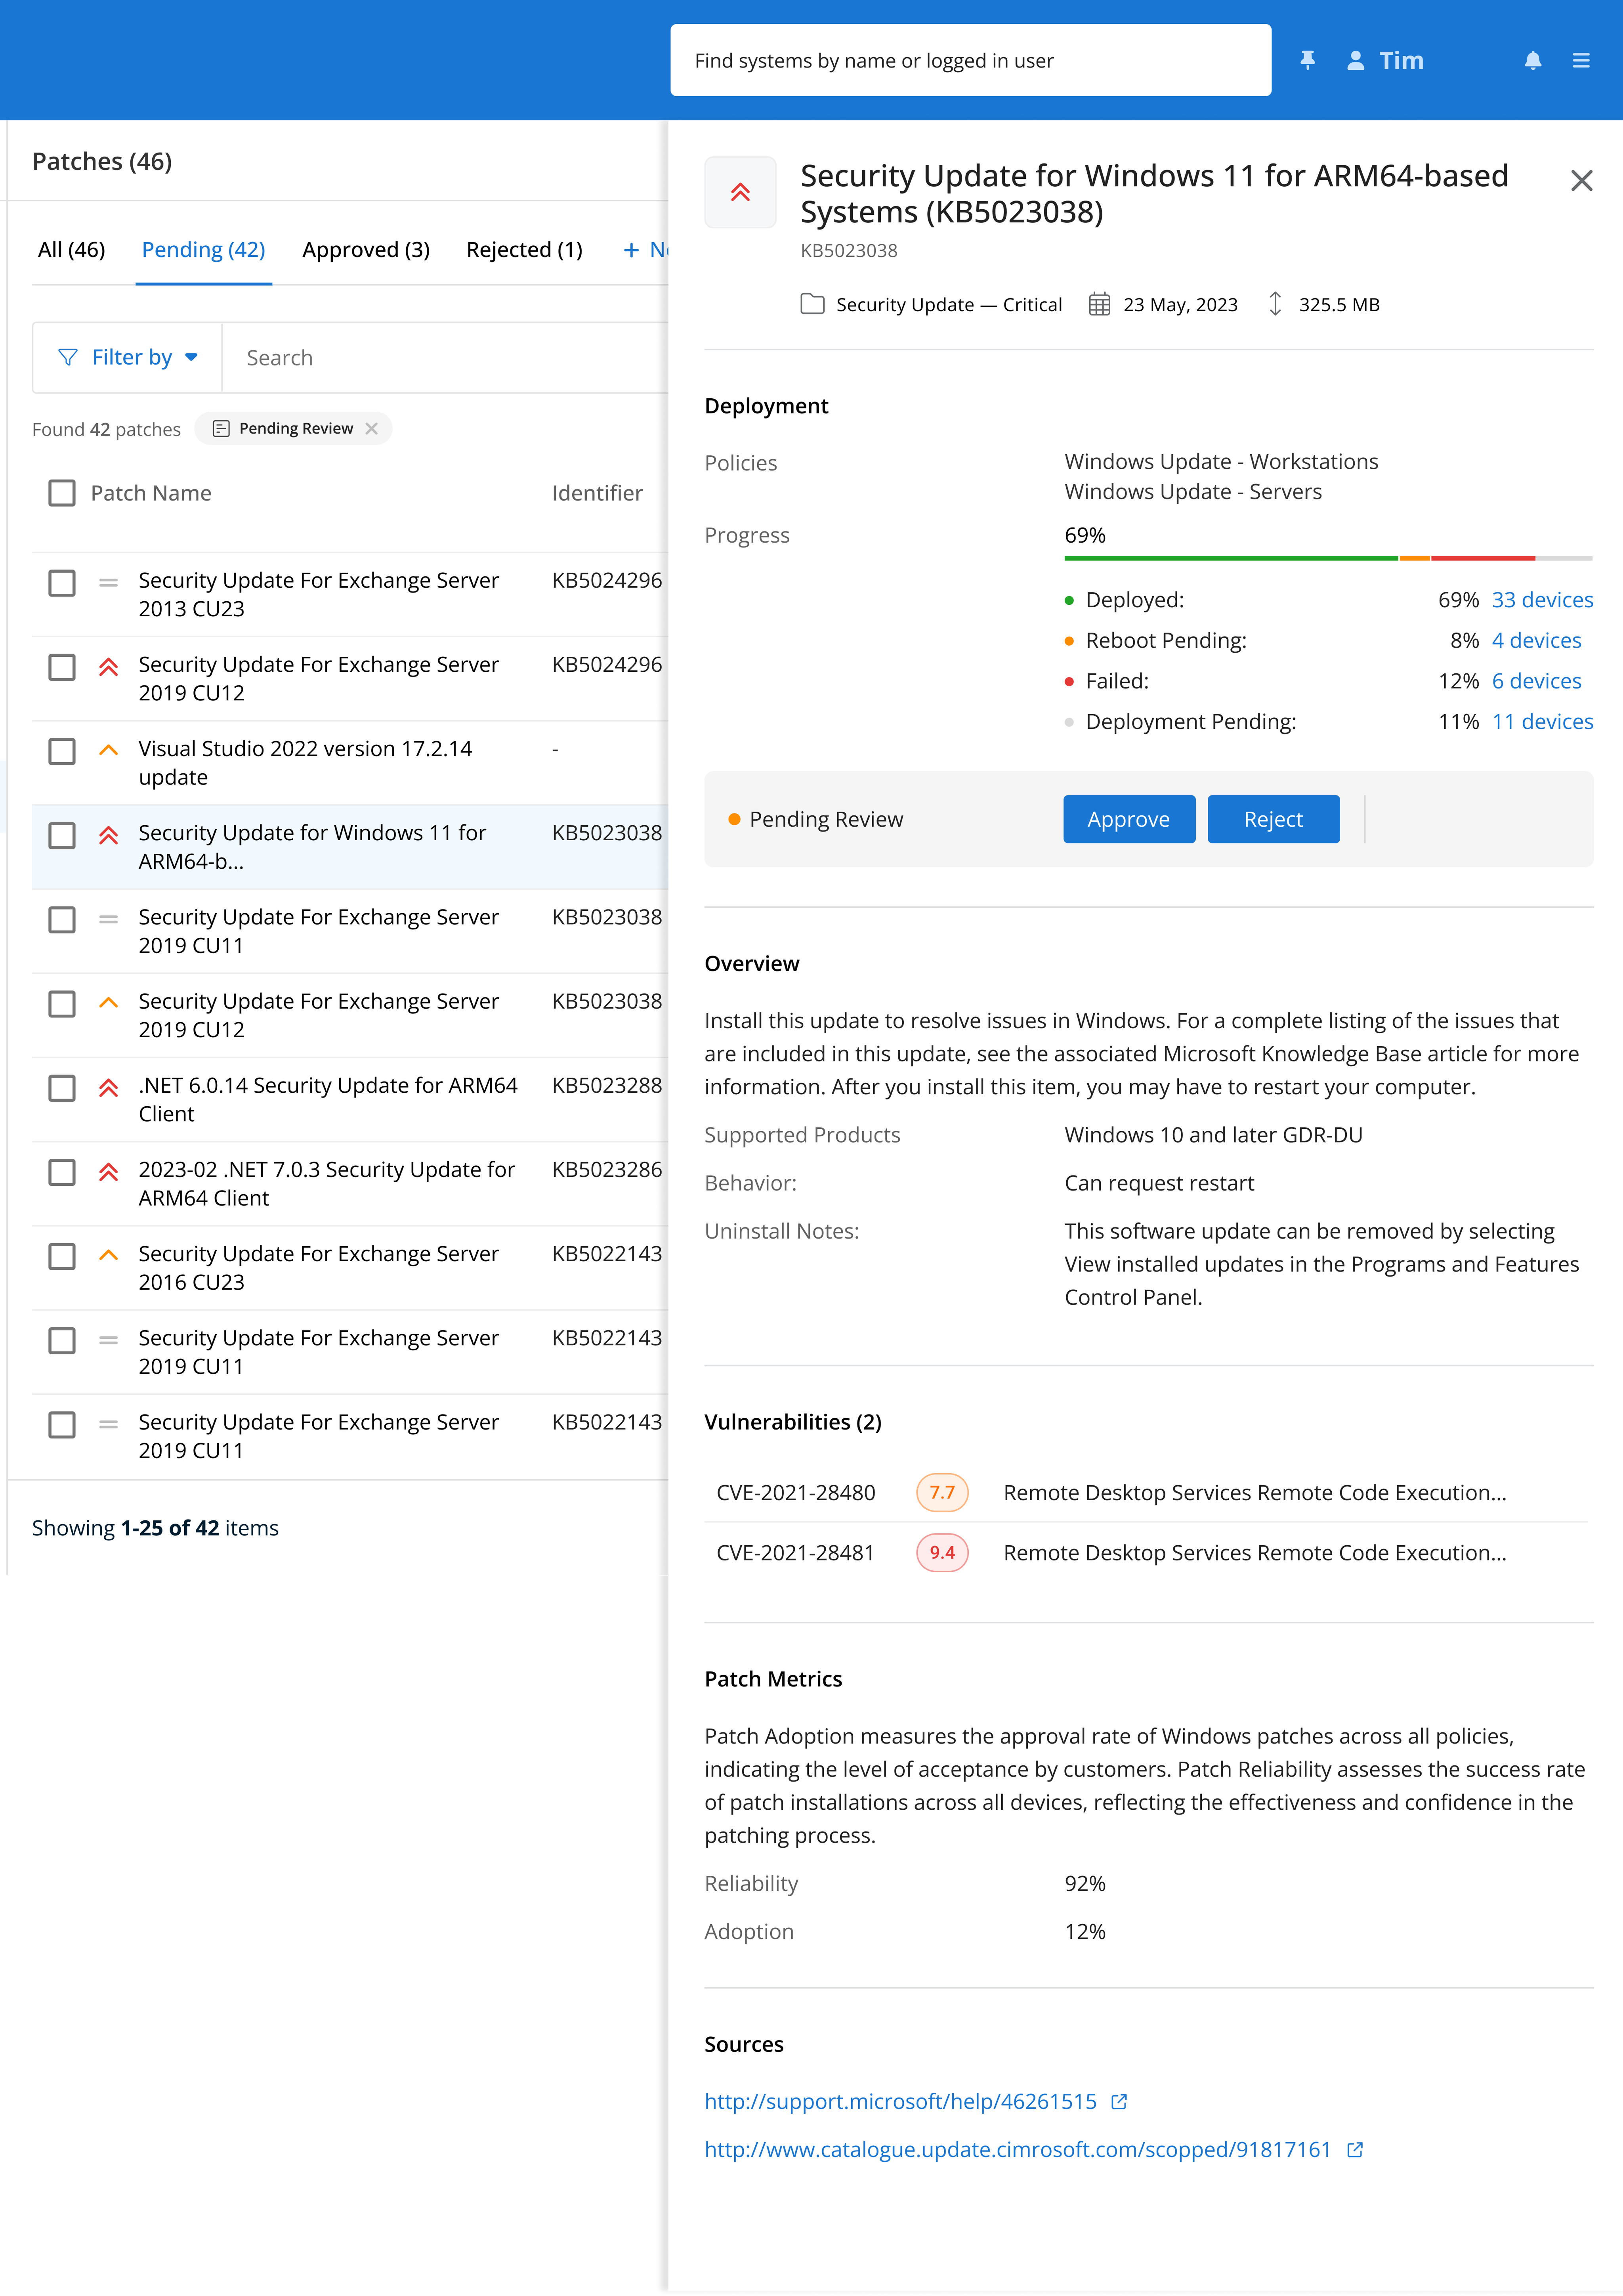Click the filter funnel icon

(x=68, y=357)
